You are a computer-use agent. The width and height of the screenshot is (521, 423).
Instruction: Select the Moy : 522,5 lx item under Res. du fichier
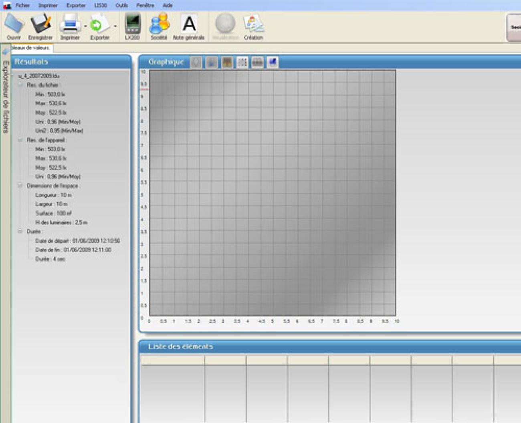tap(51, 113)
